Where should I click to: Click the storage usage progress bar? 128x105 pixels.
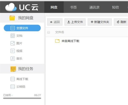click(22, 98)
